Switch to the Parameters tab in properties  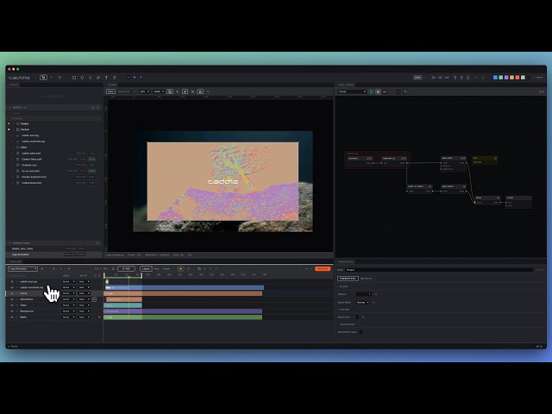pyautogui.click(x=348, y=279)
